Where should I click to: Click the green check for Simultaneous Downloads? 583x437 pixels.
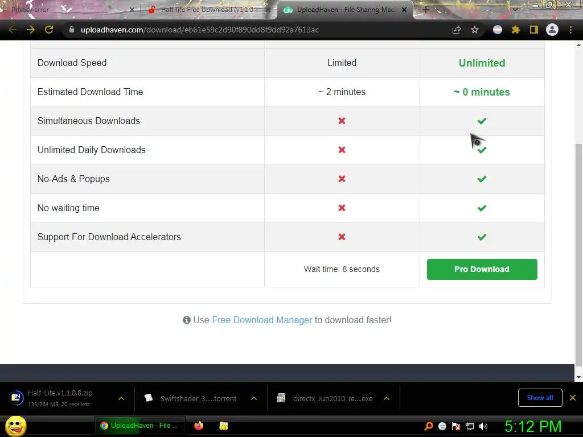[x=482, y=121]
